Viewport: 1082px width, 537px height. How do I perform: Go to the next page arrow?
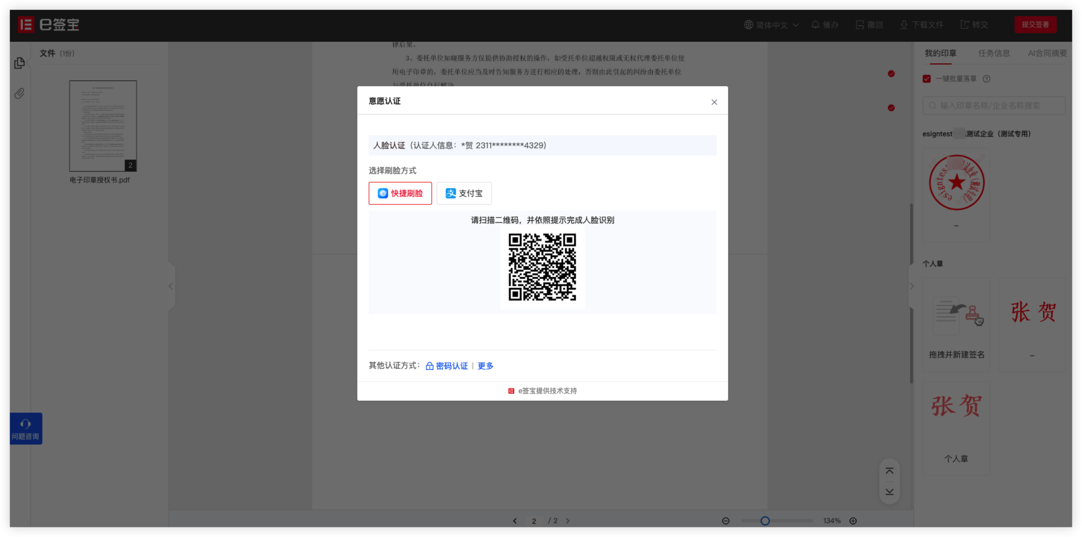(568, 521)
